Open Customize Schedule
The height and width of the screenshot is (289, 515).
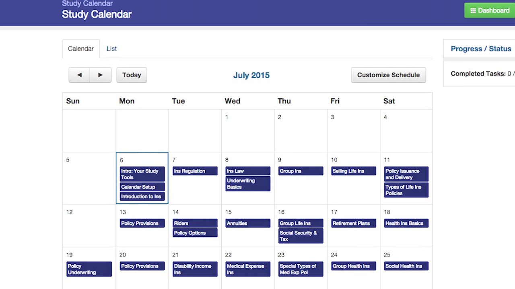click(x=388, y=75)
